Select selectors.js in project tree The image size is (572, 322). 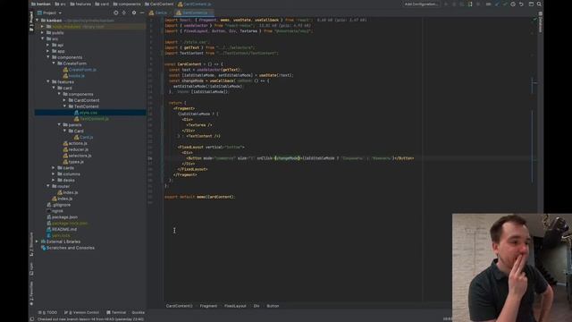pyautogui.click(x=77, y=156)
